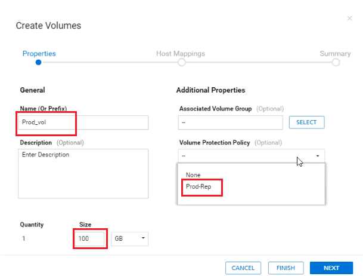The width and height of the screenshot is (363, 276).
Task: Close the Create Volumes dialog
Action: pyautogui.click(x=349, y=19)
